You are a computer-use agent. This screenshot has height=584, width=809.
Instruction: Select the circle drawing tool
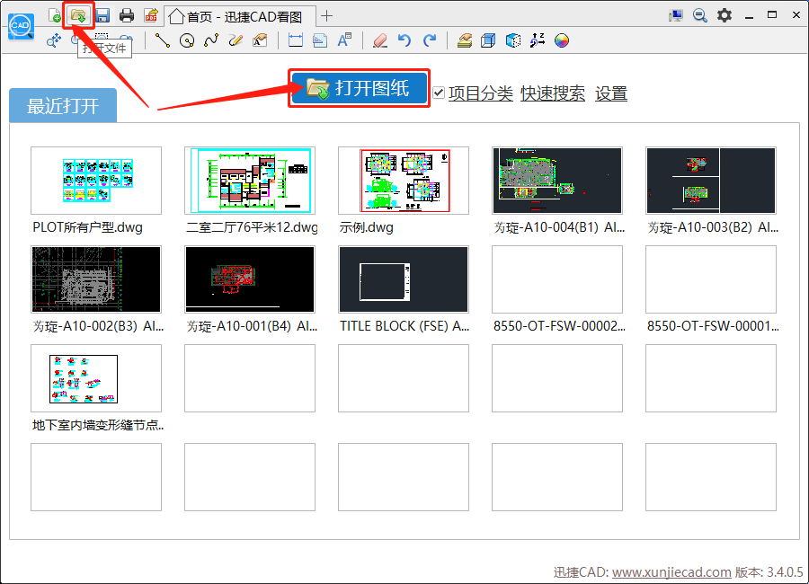[187, 40]
